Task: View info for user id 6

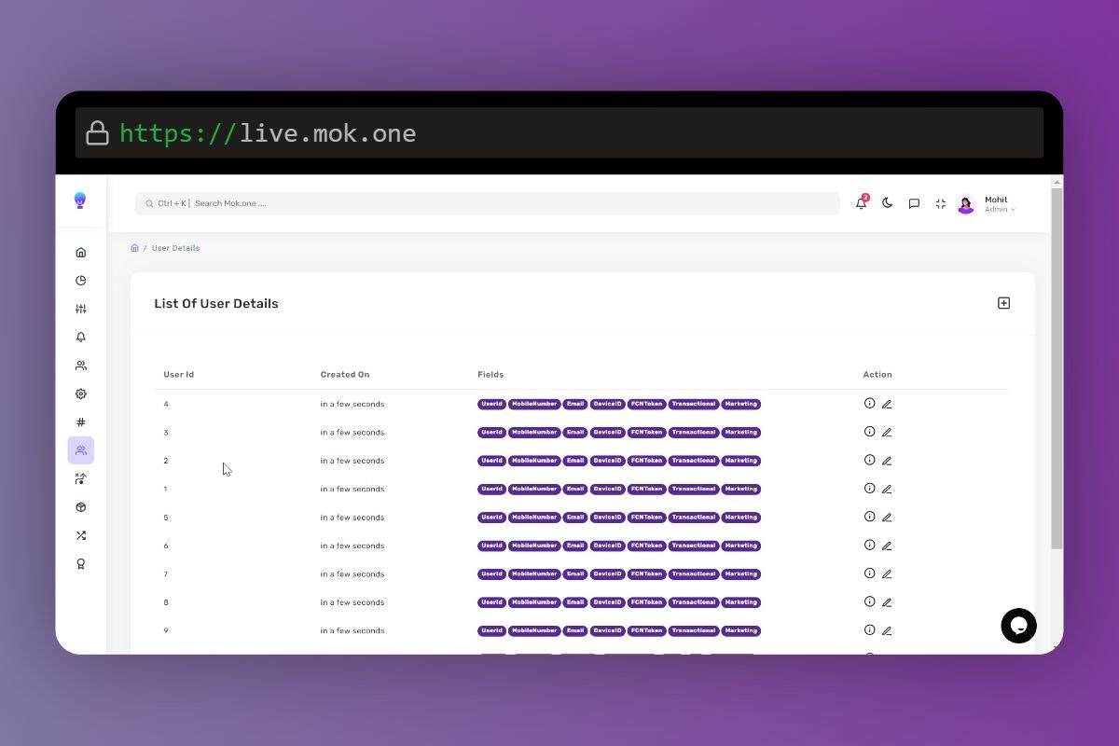Action: tap(869, 545)
